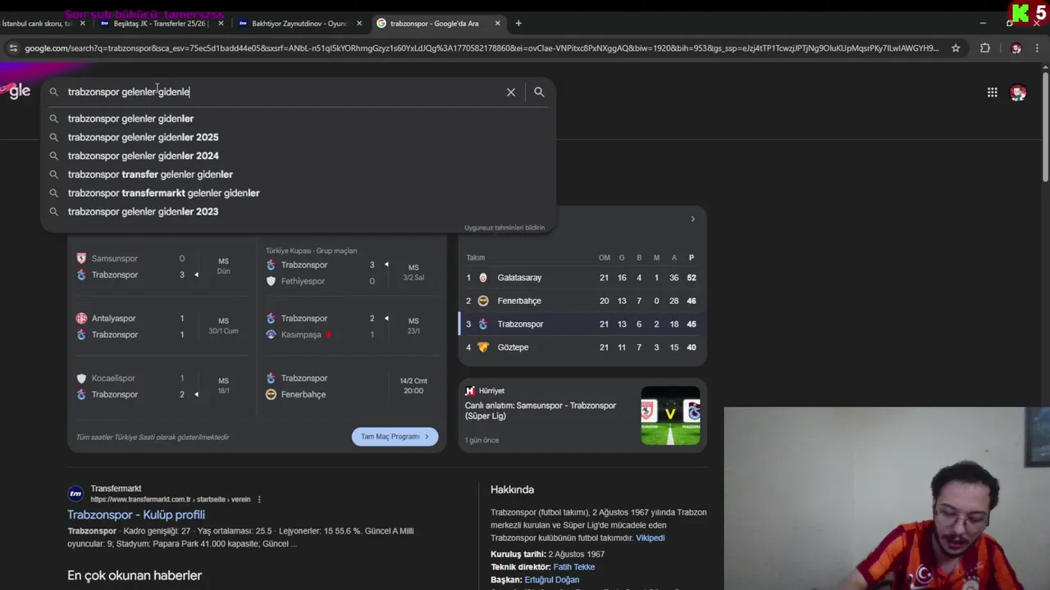Select Fenerbahçe row in standings
This screenshot has width=1050, height=590.
point(582,301)
